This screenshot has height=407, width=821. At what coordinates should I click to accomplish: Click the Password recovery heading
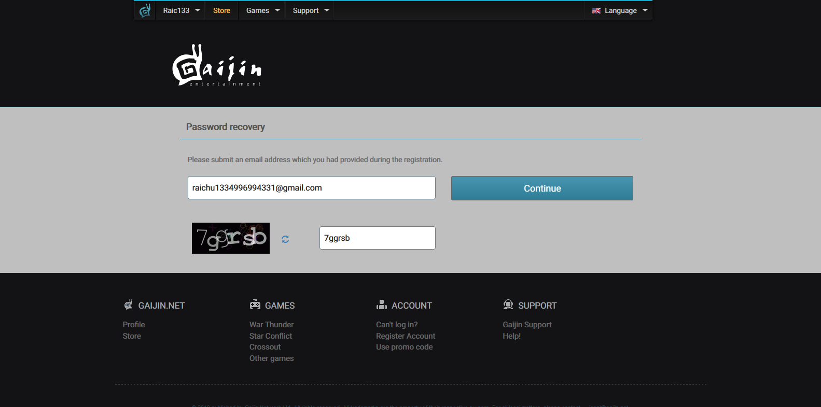tap(226, 127)
